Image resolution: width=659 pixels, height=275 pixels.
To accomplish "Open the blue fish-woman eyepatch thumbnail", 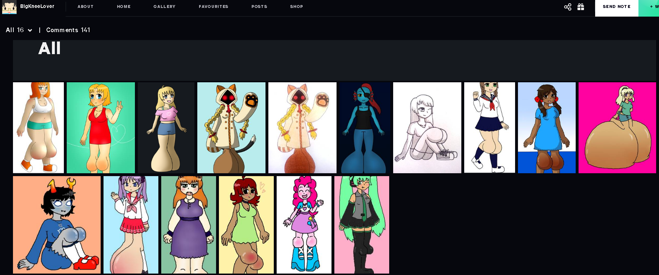I will (x=365, y=128).
